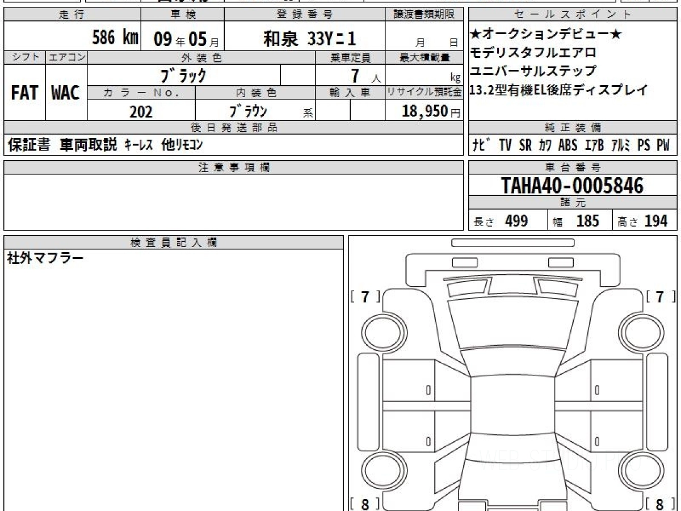The height and width of the screenshot is (511, 681).
Task: Select the 外装色 header
Action: pos(201,58)
